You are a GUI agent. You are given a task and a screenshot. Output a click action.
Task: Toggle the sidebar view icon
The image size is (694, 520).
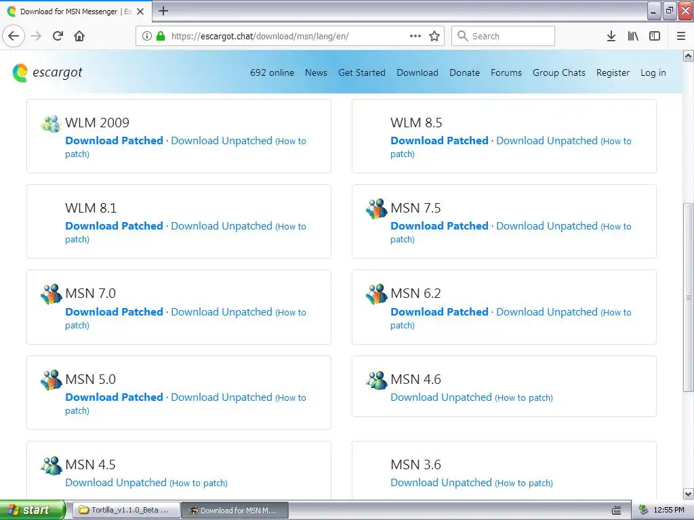coord(655,36)
